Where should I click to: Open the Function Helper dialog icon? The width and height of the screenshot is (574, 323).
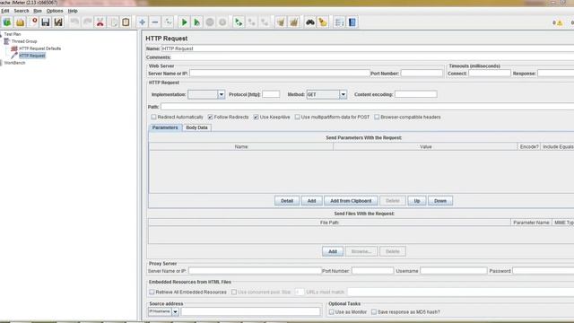coord(339,22)
